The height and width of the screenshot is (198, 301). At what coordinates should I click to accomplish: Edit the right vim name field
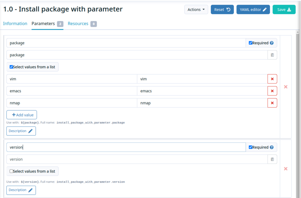click(x=202, y=79)
